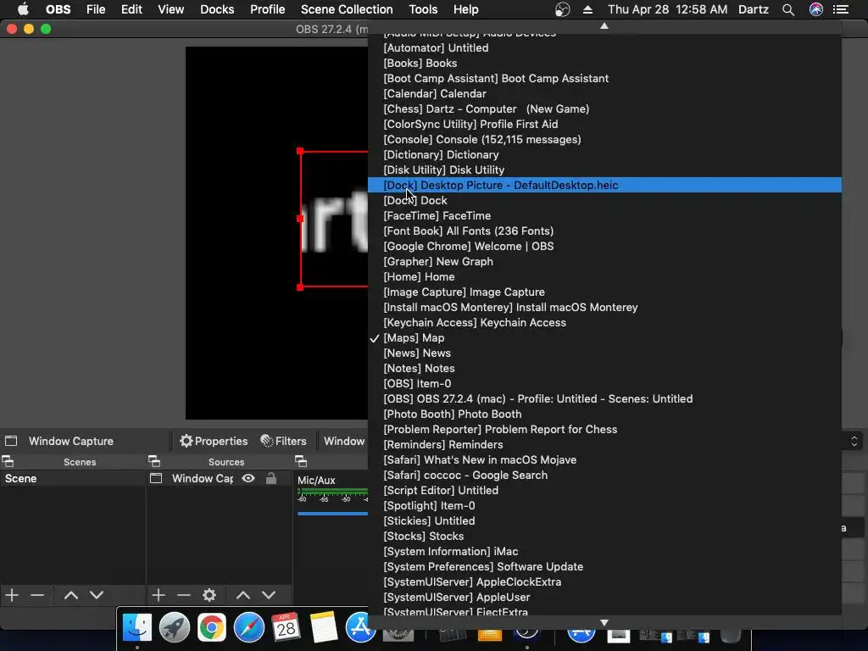Viewport: 868px width, 651px height.
Task: Toggle visibility eye of Window Capture source
Action: [248, 478]
